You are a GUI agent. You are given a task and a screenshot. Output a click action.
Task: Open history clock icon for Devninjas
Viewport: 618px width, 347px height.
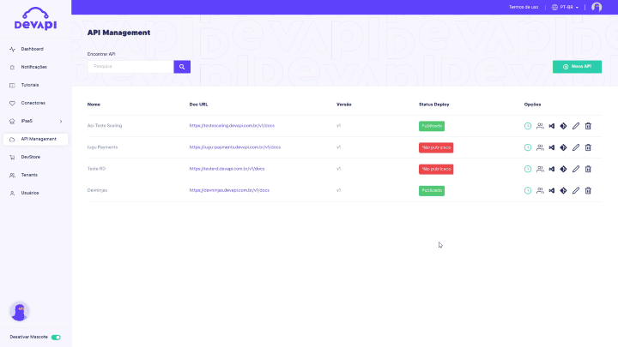pyautogui.click(x=528, y=190)
